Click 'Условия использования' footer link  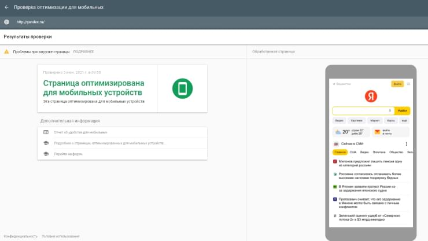tap(61, 236)
